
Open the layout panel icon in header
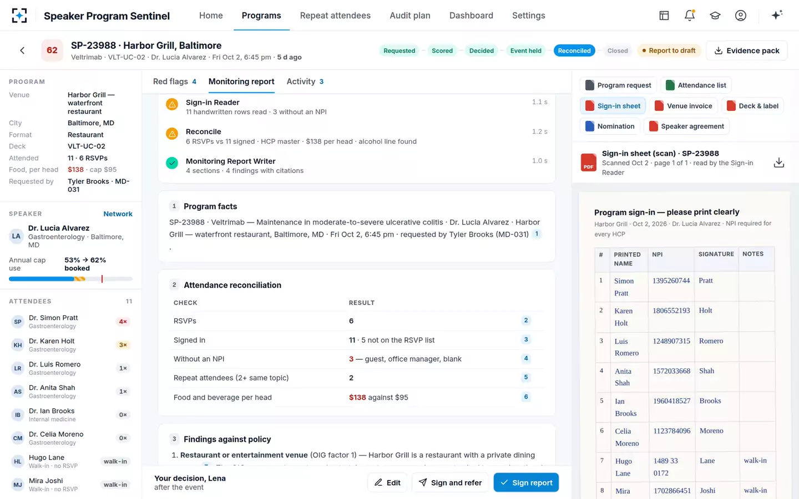(x=664, y=16)
